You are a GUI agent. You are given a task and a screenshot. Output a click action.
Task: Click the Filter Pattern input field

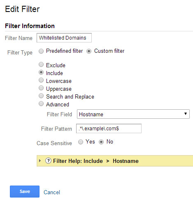109,129
